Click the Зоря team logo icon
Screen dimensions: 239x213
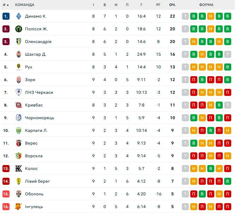click(19, 80)
